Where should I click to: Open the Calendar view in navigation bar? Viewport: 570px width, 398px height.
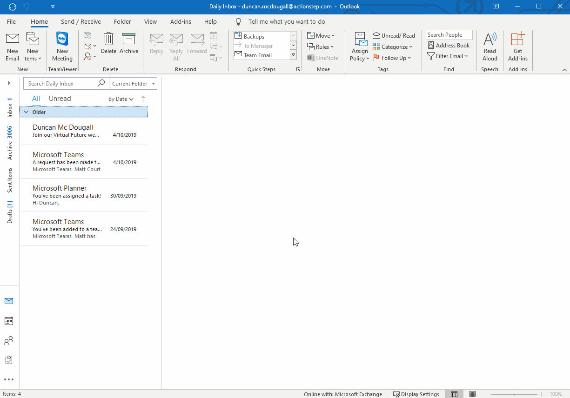(x=8, y=320)
